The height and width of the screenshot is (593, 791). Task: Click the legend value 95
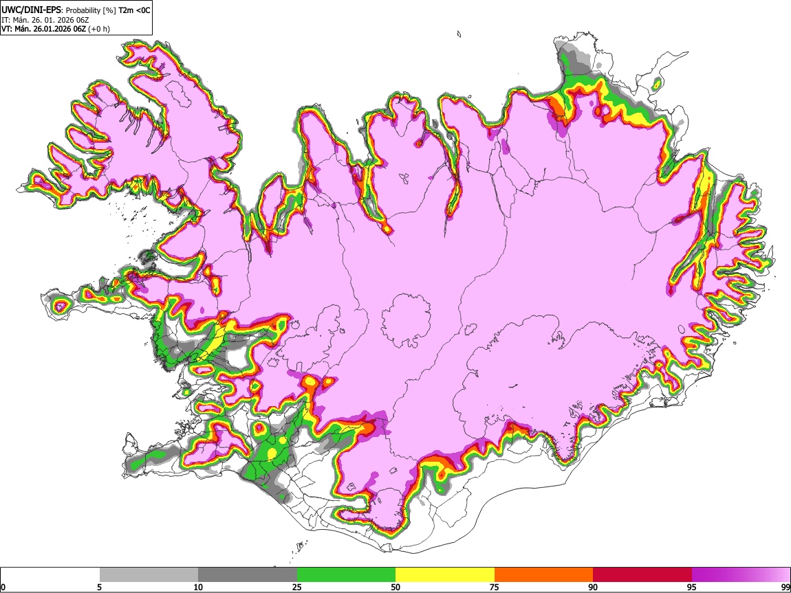click(692, 587)
